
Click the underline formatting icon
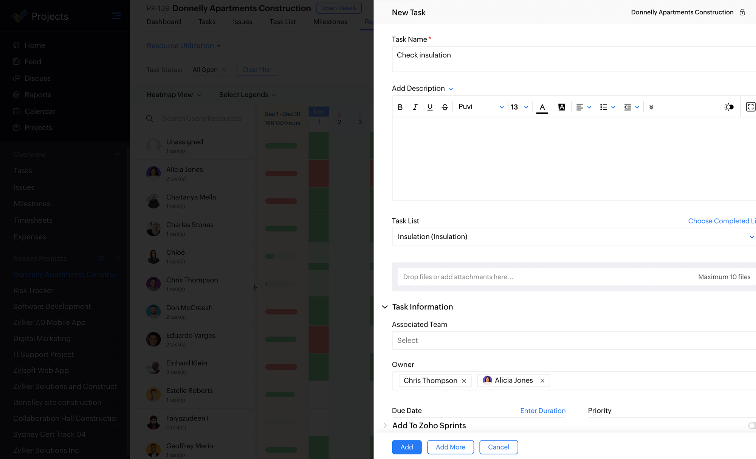(x=430, y=107)
